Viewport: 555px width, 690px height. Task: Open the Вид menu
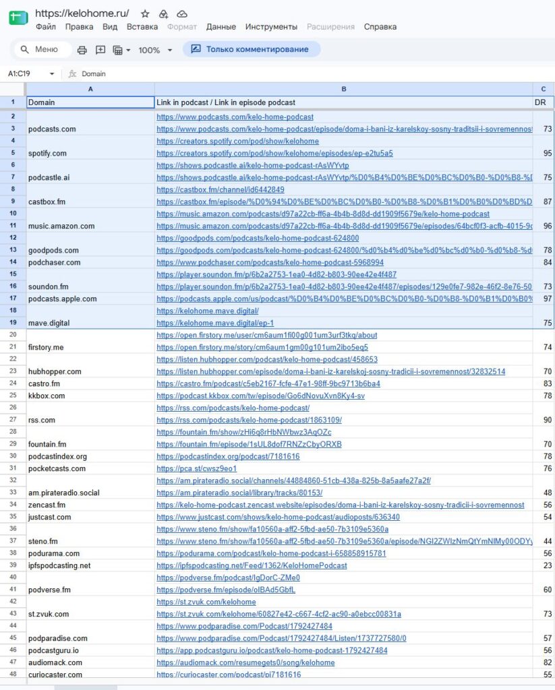pos(110,27)
